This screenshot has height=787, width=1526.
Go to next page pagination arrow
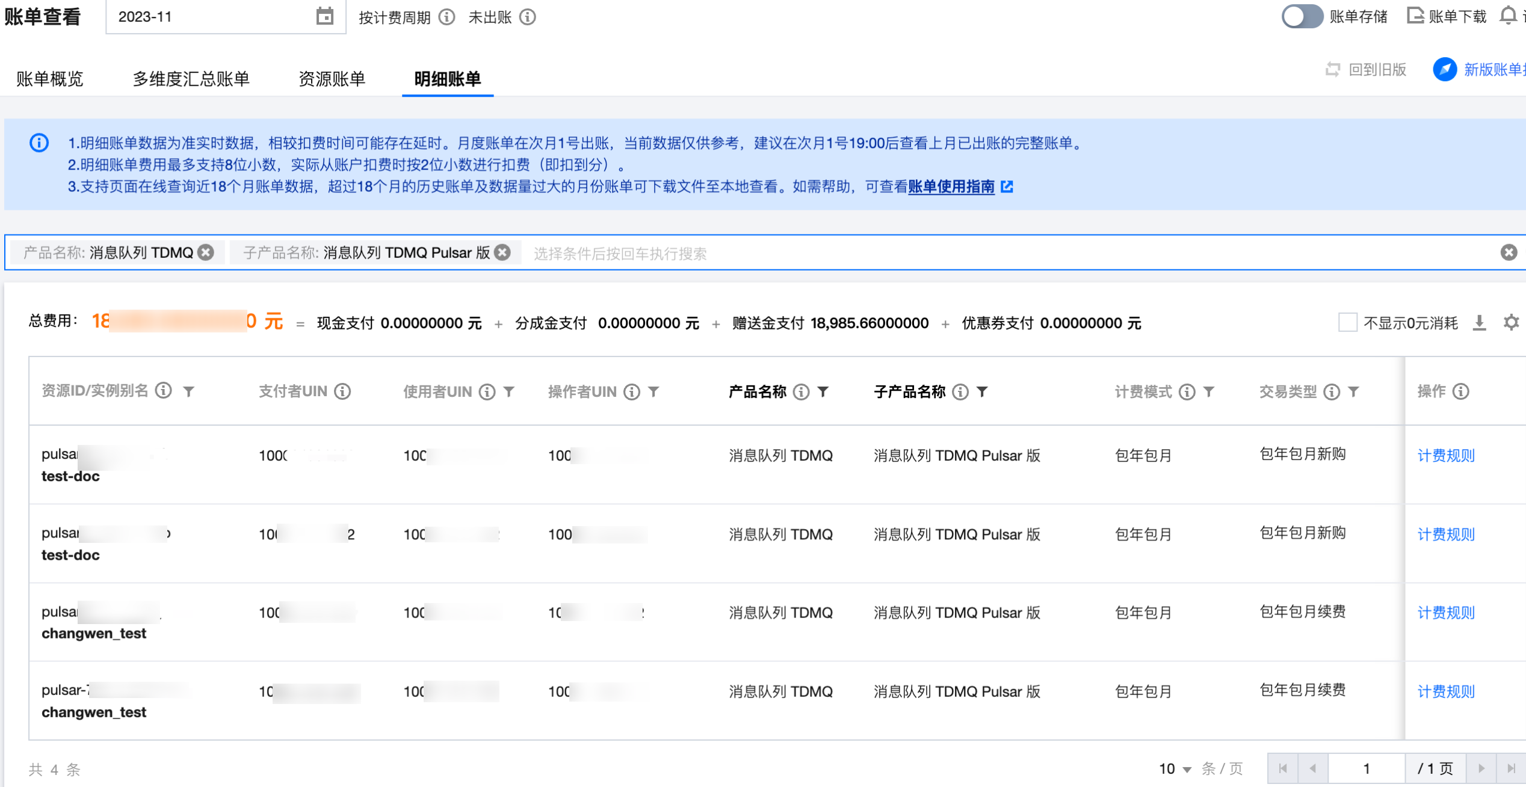click(1481, 768)
